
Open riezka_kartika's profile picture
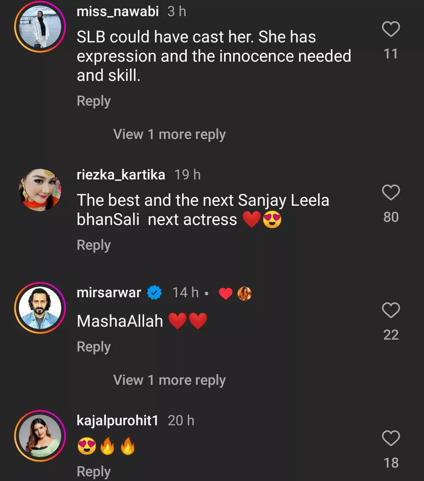40,190
